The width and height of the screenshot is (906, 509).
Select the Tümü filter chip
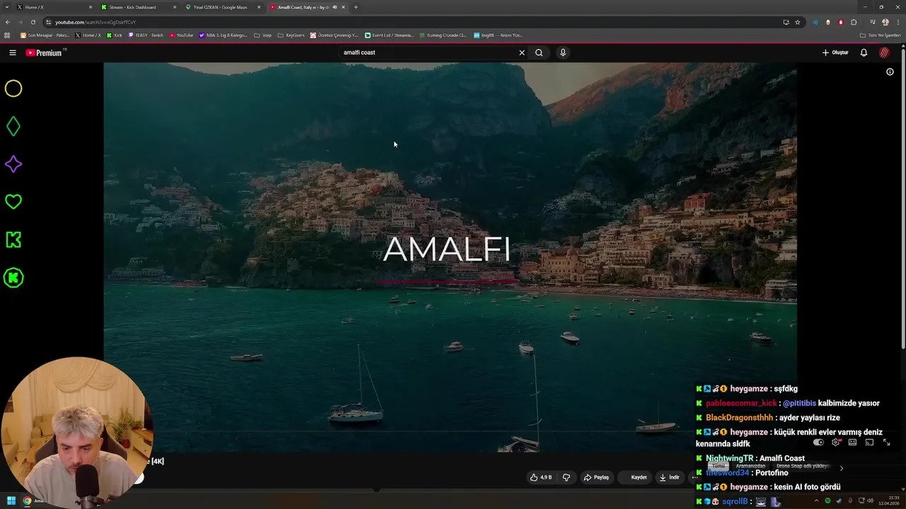718,467
